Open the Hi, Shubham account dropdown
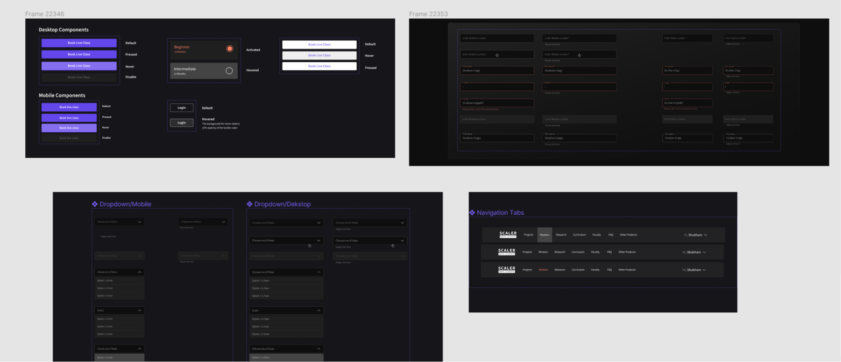 click(x=695, y=235)
